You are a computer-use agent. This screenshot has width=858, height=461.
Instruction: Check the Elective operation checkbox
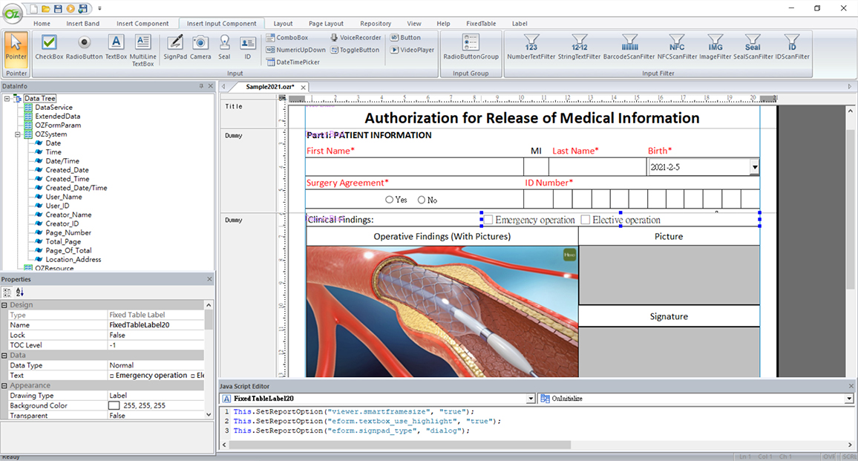(x=586, y=218)
